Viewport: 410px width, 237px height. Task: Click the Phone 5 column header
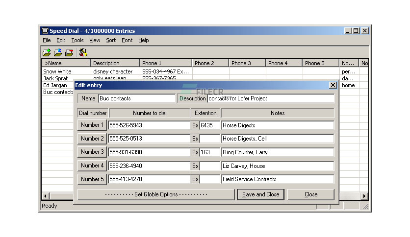321,63
